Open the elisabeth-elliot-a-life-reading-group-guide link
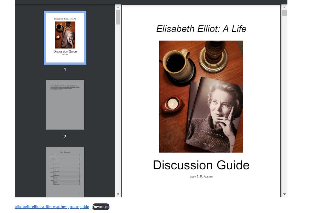 (x=51, y=206)
